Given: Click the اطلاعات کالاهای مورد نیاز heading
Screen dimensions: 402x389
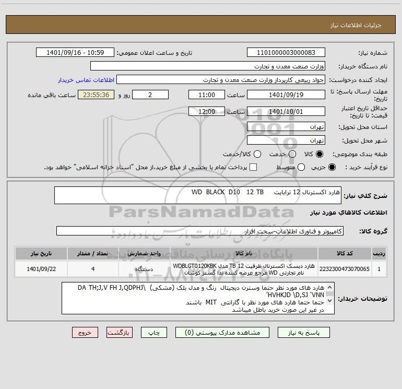Looking at the screenshot, I should pos(349,213).
